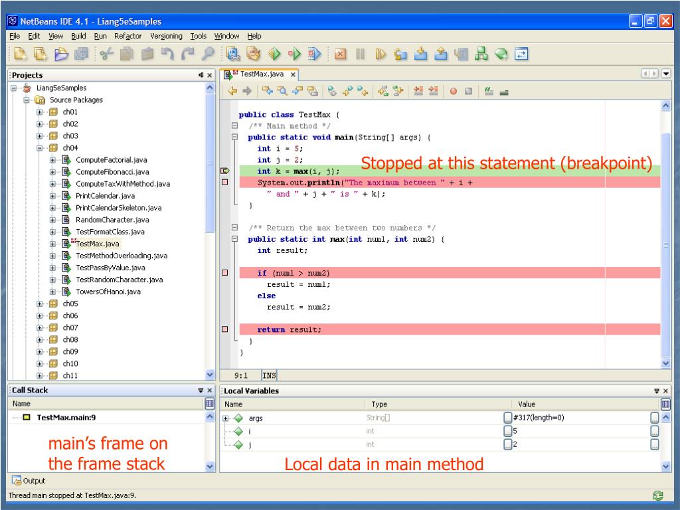
Task: Click the Shift Line Right icon
Action: (x=433, y=91)
